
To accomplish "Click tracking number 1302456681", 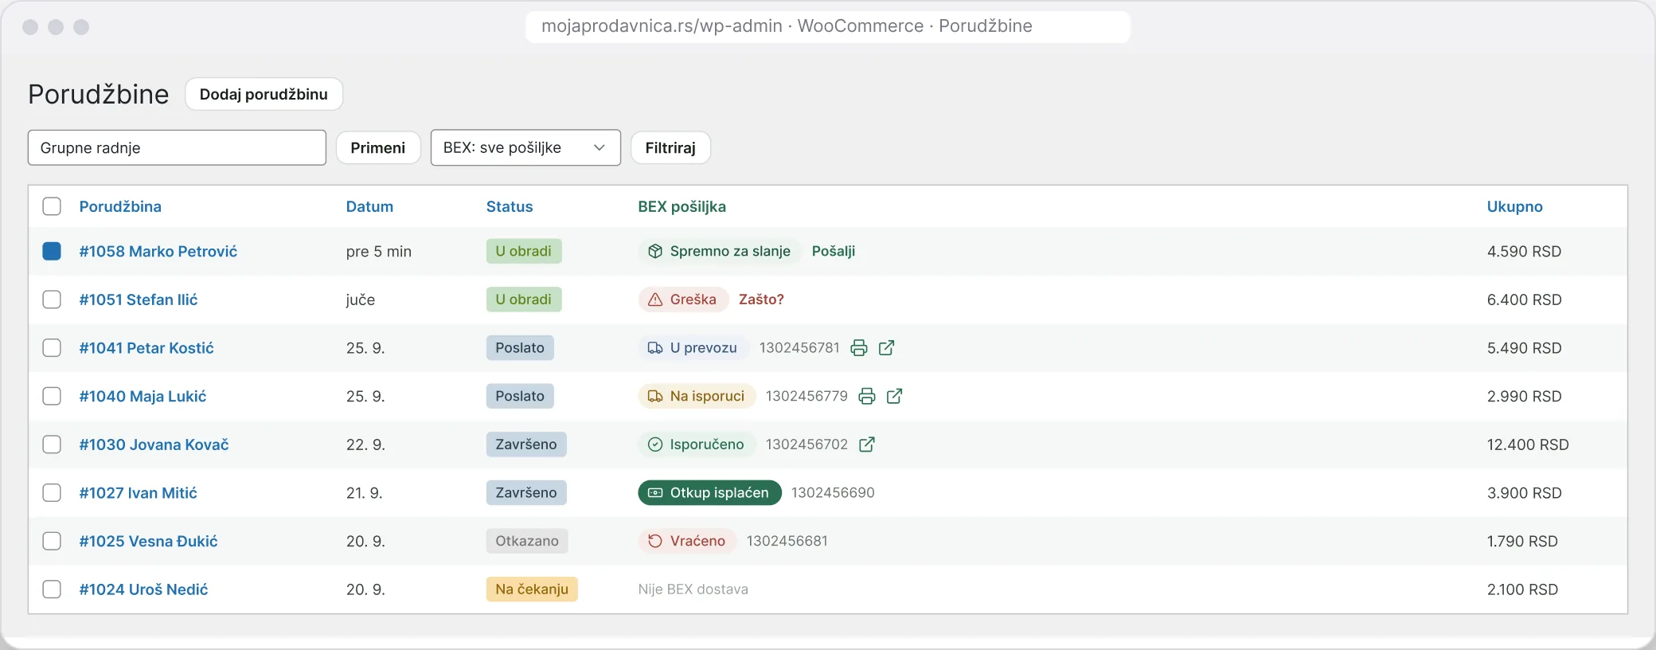I will [787, 541].
